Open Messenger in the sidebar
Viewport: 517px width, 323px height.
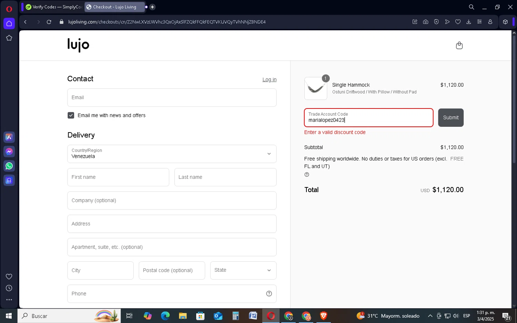(9, 152)
